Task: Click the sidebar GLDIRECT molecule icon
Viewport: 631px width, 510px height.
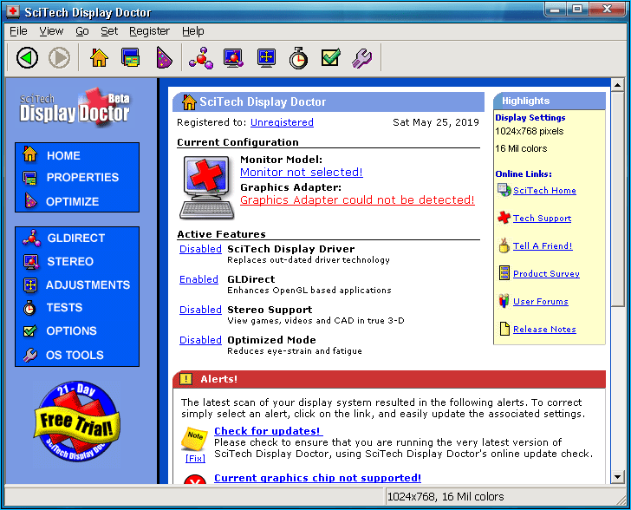Action: [31, 238]
